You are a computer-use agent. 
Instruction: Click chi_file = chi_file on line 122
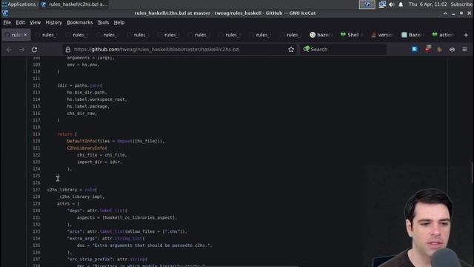point(101,155)
